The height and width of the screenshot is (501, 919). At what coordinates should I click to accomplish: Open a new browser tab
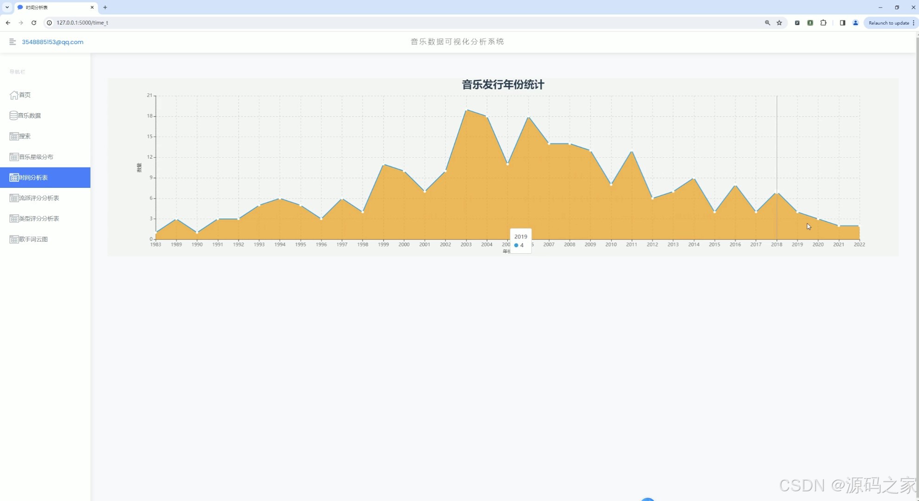tap(105, 7)
